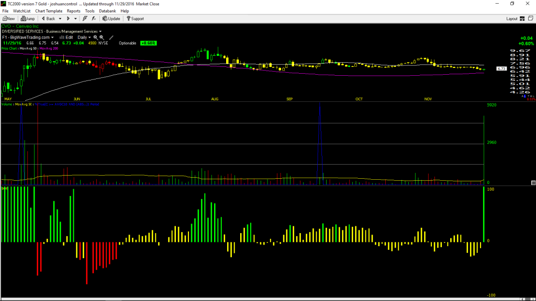Expand the industry group dropdown arrow
This screenshot has width=536, height=301.
100,32
